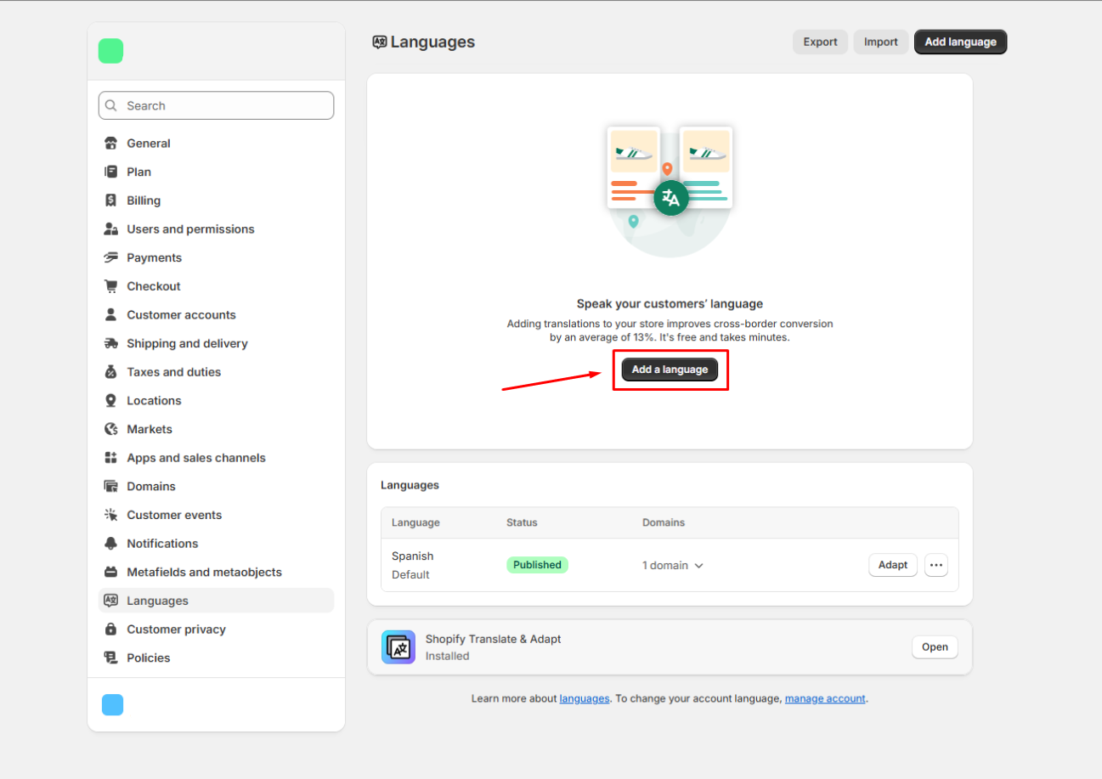Click the Import button
The image size is (1102, 779).
tap(880, 42)
